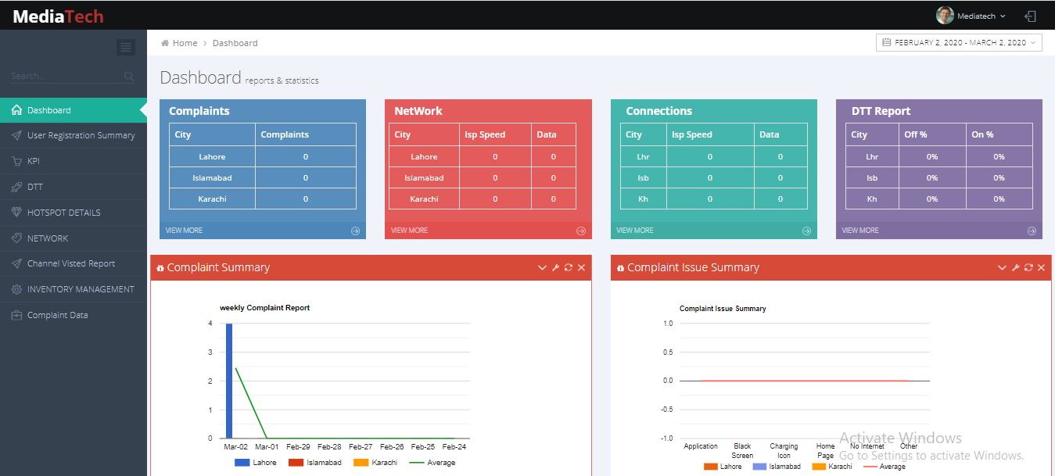
Task: Open Complaint Summary wrench settings
Action: 555,268
